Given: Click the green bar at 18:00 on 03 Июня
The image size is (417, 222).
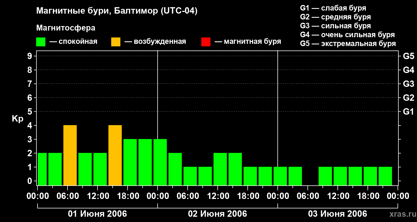Looking at the screenshot, I should (x=370, y=176).
